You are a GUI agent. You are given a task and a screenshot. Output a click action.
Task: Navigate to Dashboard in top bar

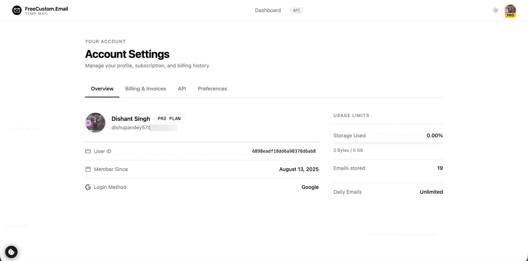(268, 10)
